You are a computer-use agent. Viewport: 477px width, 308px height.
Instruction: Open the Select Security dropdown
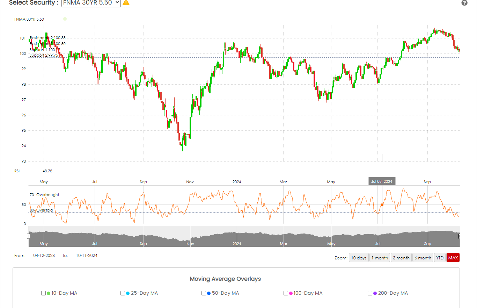point(91,3)
